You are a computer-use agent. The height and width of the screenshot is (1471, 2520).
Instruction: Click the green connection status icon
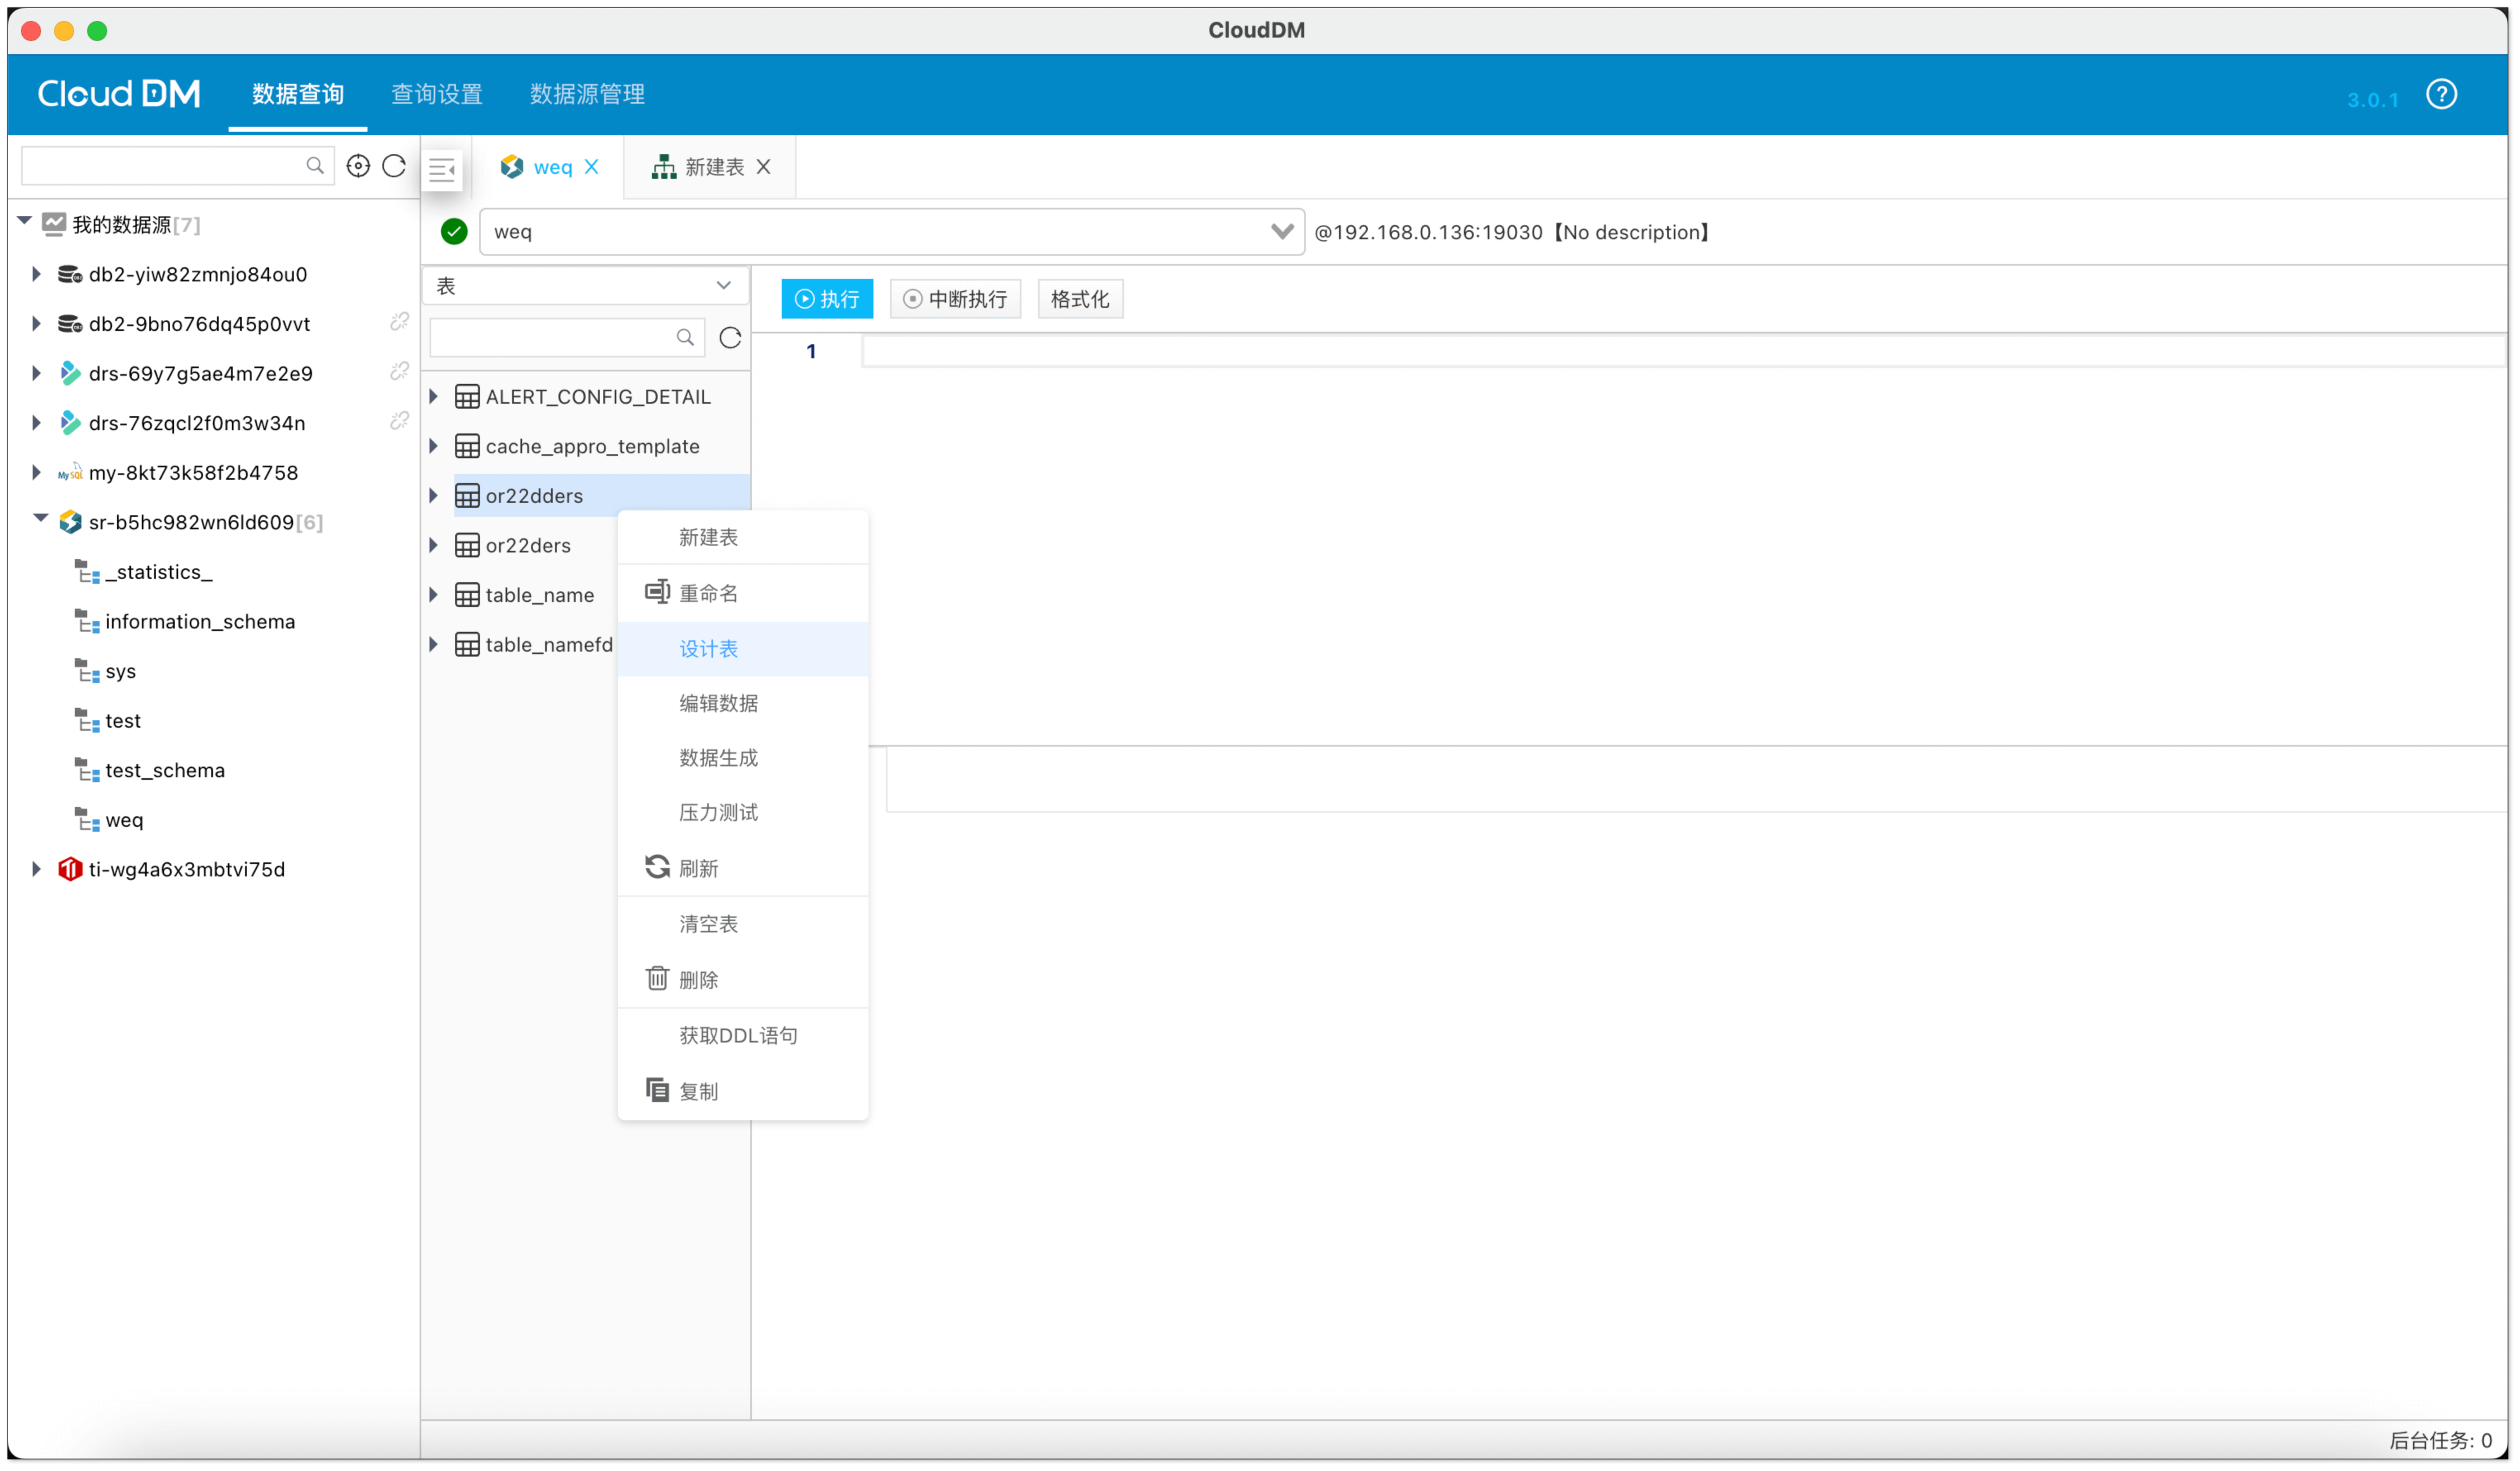tap(454, 232)
